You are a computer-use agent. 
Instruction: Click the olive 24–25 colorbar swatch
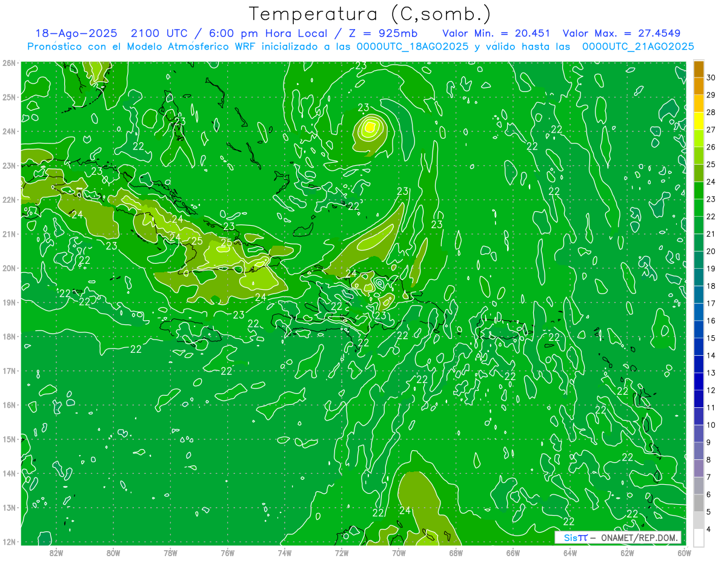tap(698, 173)
